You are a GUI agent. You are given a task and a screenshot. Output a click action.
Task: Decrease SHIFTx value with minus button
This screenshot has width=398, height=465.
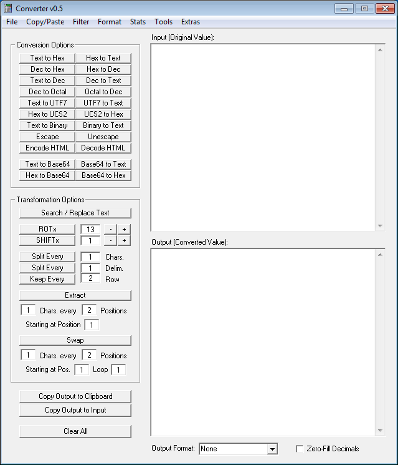point(111,240)
